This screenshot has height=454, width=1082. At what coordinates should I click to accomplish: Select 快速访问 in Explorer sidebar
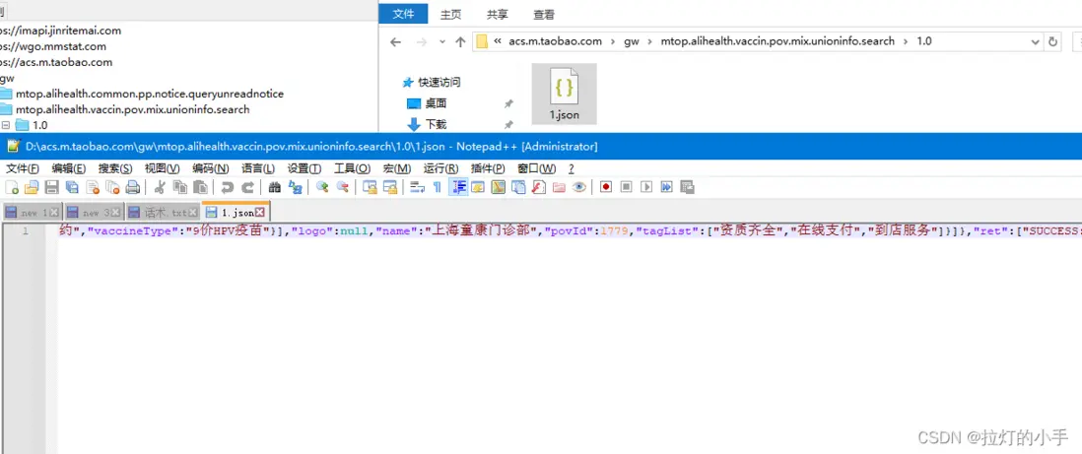(432, 82)
